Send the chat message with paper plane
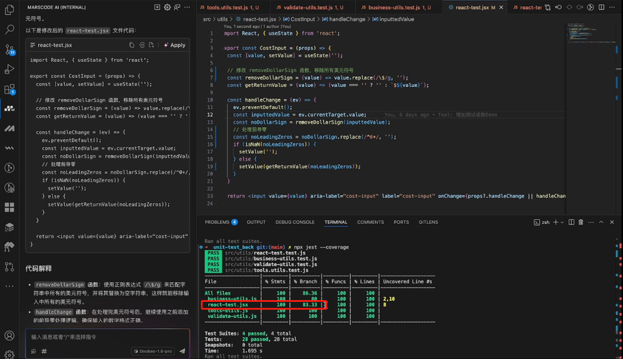The image size is (623, 359). tap(182, 350)
